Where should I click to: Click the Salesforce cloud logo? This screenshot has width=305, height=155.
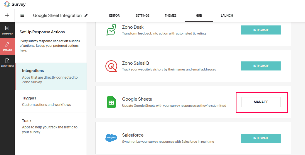click(x=111, y=138)
